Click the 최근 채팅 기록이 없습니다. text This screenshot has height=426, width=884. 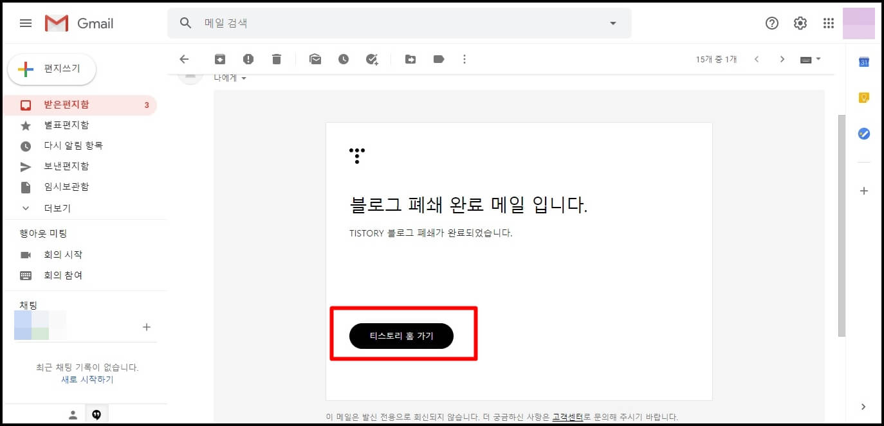[x=87, y=368]
